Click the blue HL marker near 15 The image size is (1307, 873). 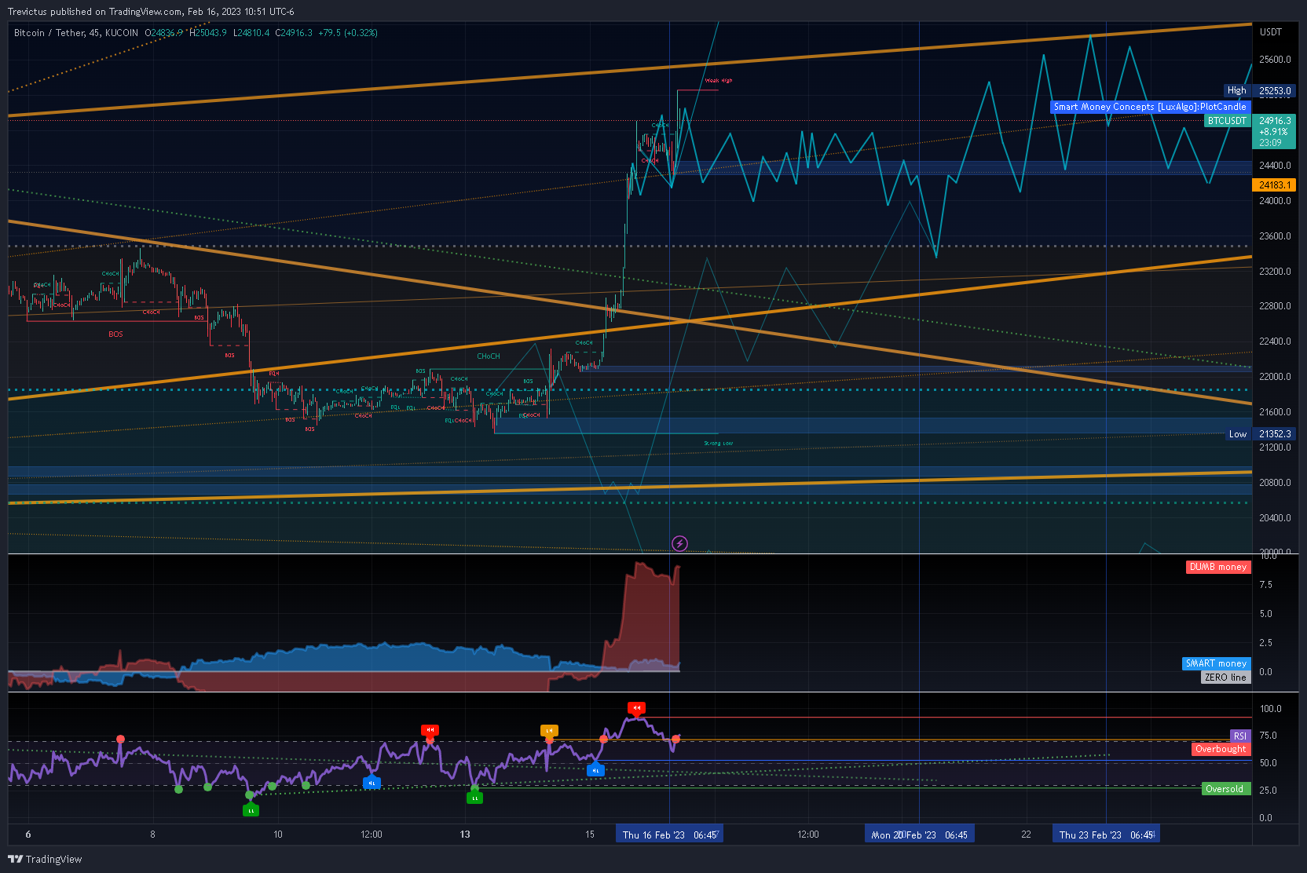tap(595, 770)
